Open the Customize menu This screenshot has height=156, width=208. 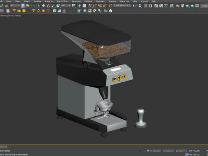point(100,1)
